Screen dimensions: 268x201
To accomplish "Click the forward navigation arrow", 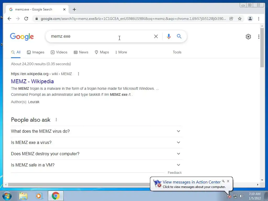I will (18, 19).
